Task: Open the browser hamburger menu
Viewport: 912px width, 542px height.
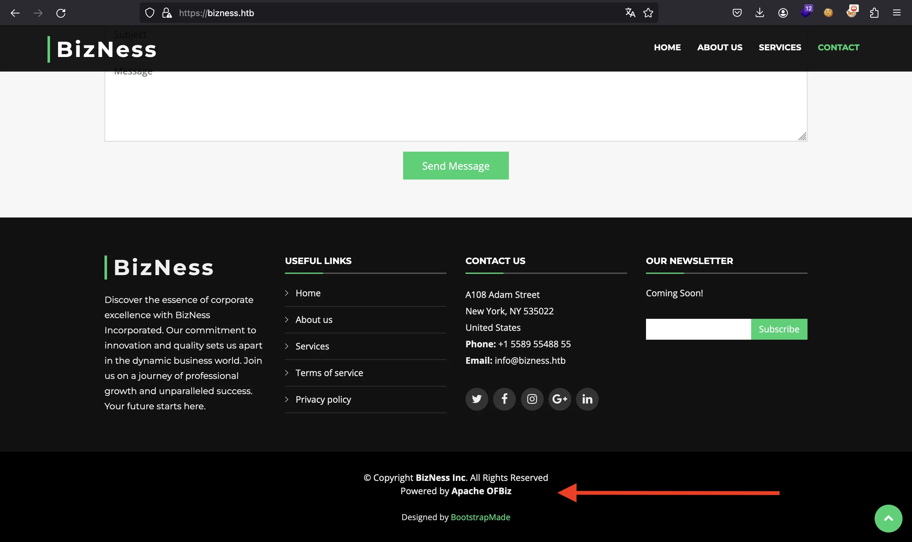Action: [x=897, y=13]
